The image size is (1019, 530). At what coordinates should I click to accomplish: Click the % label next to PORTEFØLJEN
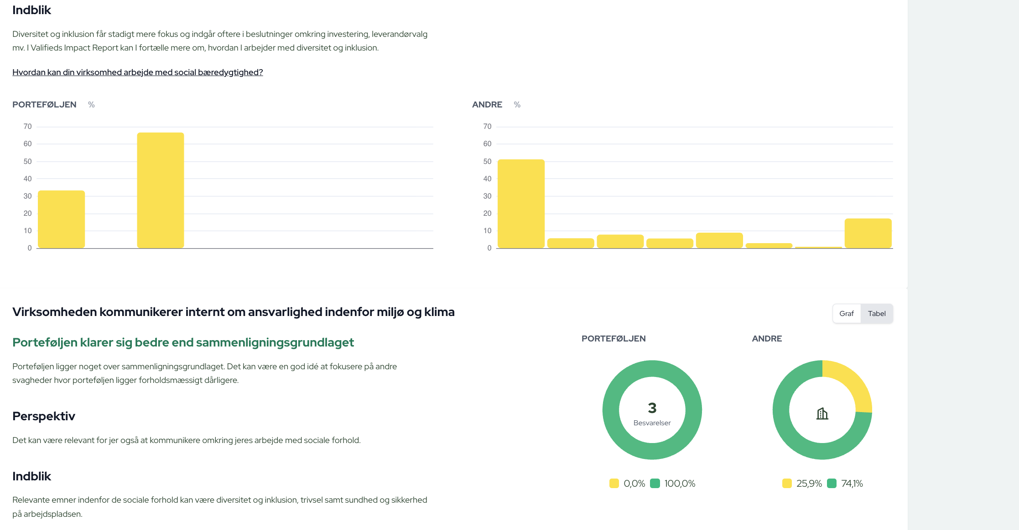point(91,104)
